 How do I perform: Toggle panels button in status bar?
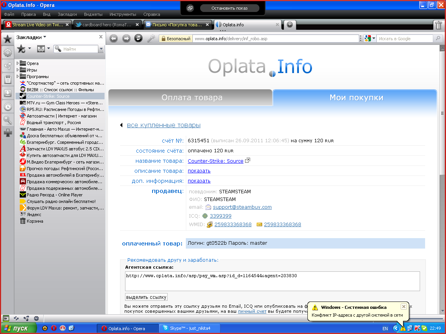click(6, 319)
